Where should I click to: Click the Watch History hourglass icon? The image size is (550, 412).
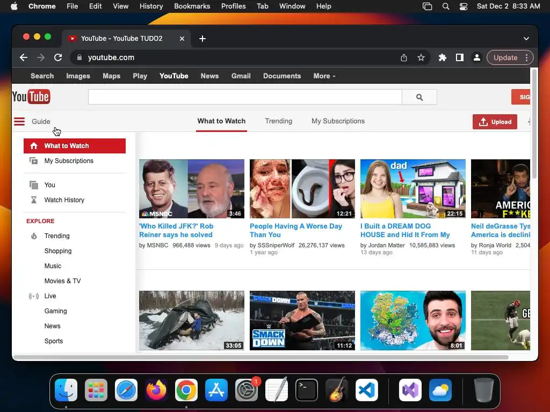coord(34,200)
